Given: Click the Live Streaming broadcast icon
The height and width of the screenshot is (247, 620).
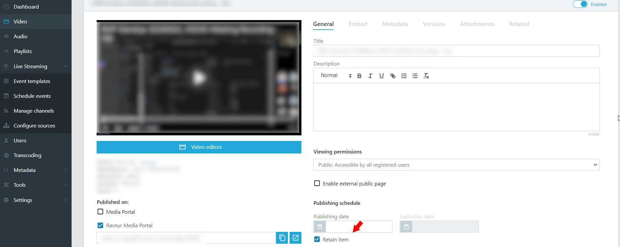Looking at the screenshot, I should (x=6, y=66).
